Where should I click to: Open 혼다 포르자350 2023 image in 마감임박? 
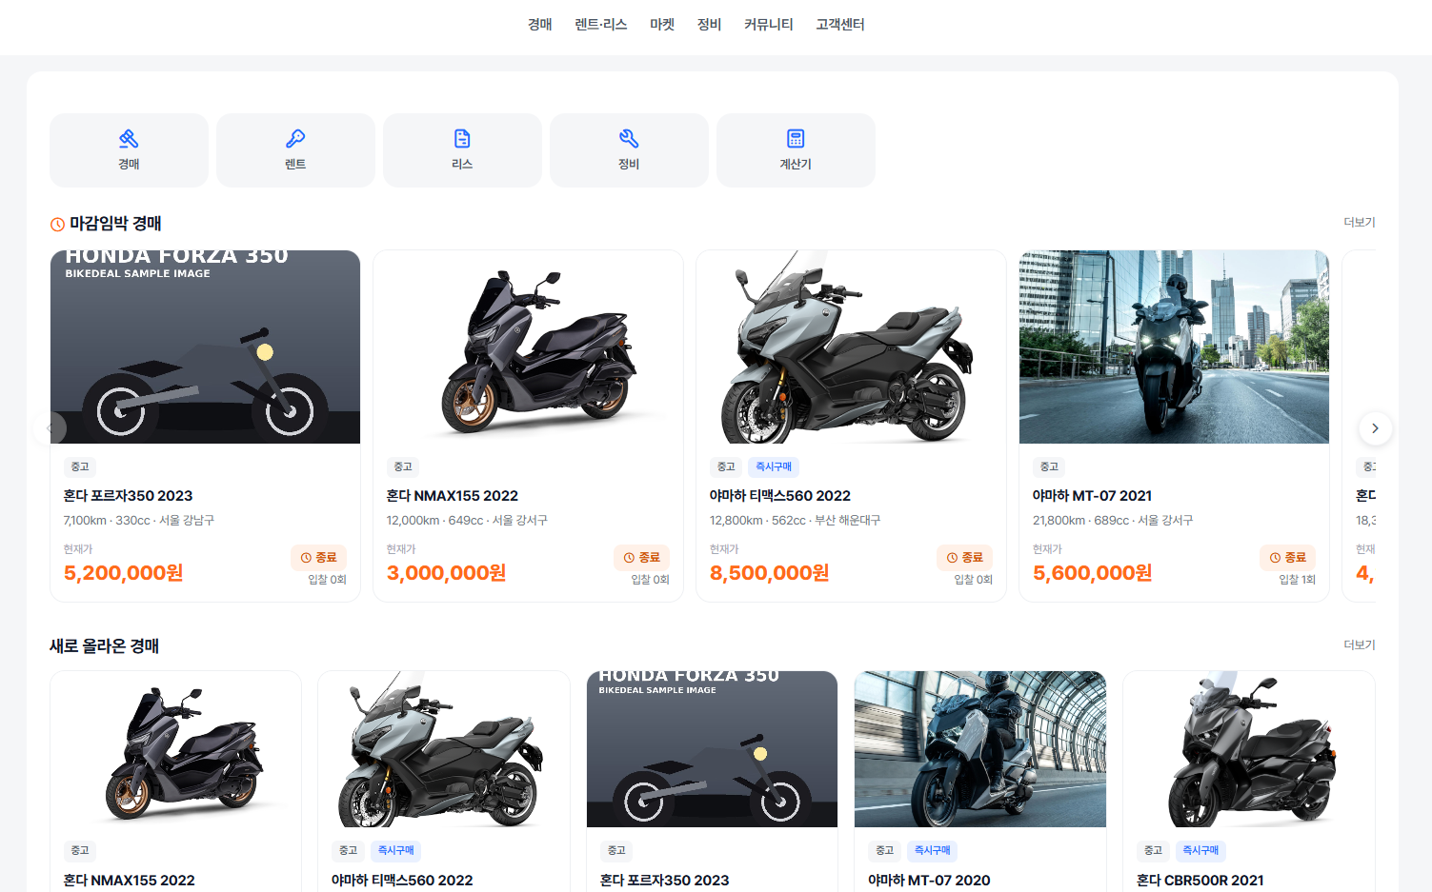[205, 347]
